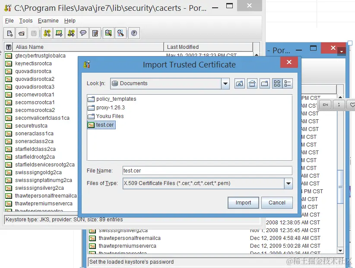Click Import Trusted Certificate toolbar icon
Image resolution: width=355 pixels, height=268 pixels.
(59, 34)
